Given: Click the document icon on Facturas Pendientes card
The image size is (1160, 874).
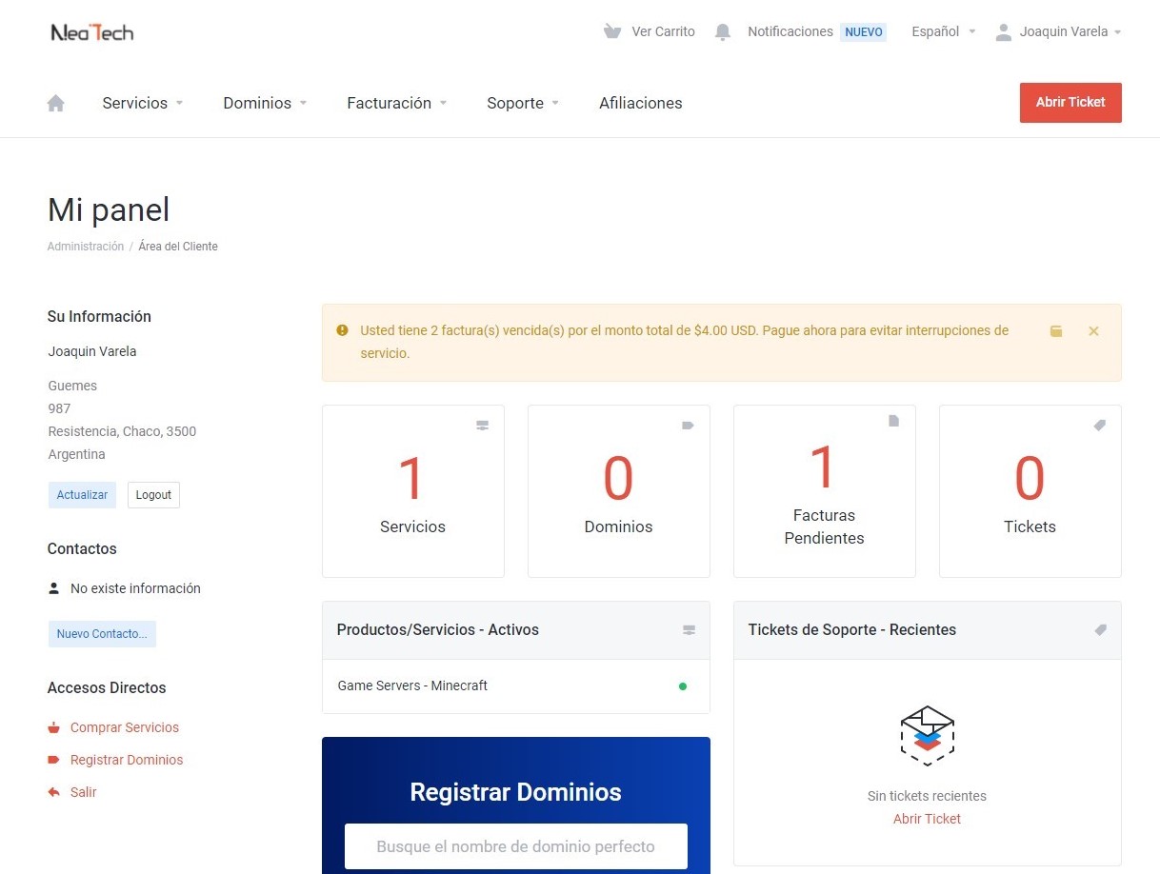Looking at the screenshot, I should [x=893, y=421].
